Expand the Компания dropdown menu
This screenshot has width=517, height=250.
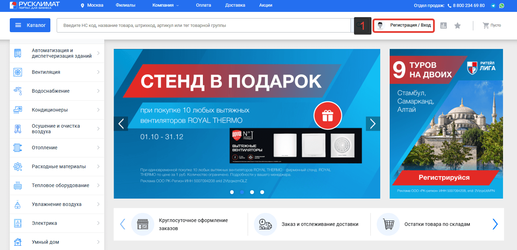coord(166,6)
